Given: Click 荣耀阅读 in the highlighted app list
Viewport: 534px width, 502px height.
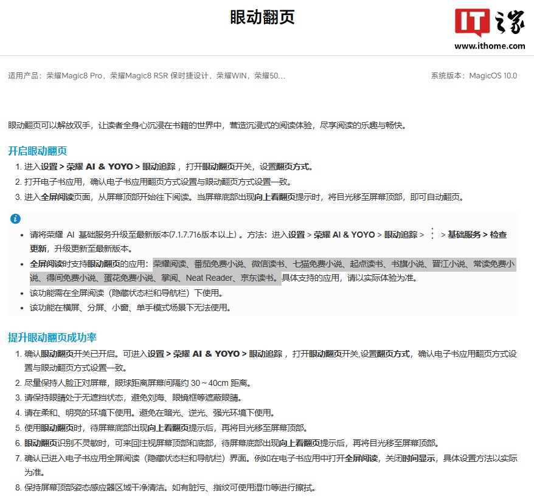Looking at the screenshot, I should click(170, 264).
